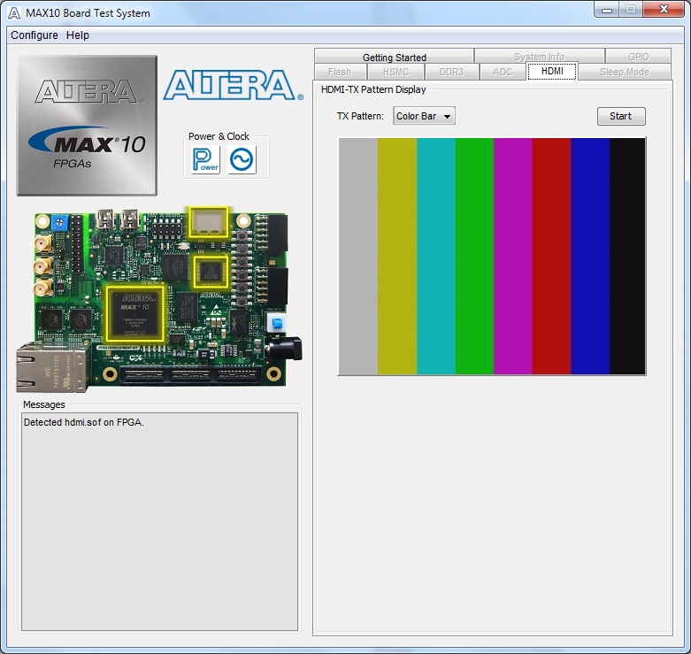The width and height of the screenshot is (691, 654).
Task: Close the Board Test System window
Action: (664, 9)
